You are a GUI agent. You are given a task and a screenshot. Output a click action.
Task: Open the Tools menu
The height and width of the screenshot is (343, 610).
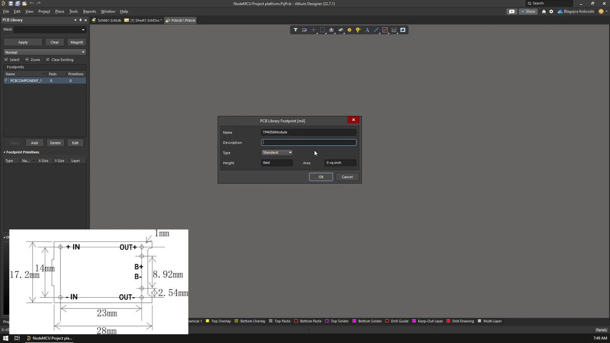(x=73, y=11)
